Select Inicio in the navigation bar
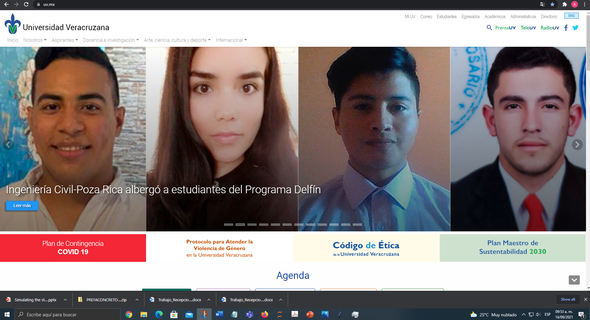The height and width of the screenshot is (320, 590). [13, 40]
